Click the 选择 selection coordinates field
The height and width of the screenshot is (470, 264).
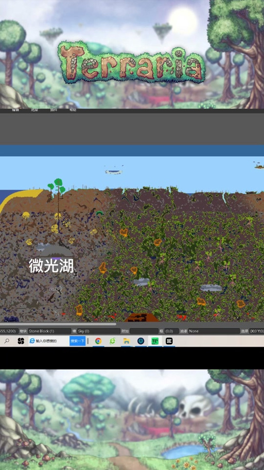(x=256, y=331)
